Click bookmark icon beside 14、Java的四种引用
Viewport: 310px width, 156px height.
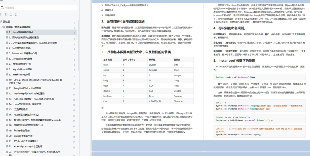click(x=7, y=104)
